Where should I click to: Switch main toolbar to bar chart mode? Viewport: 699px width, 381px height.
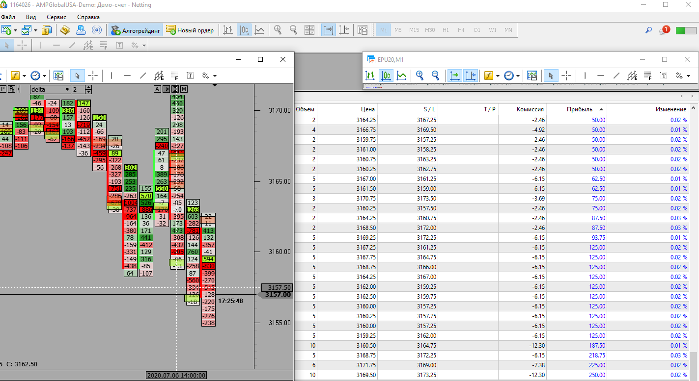[x=228, y=30]
